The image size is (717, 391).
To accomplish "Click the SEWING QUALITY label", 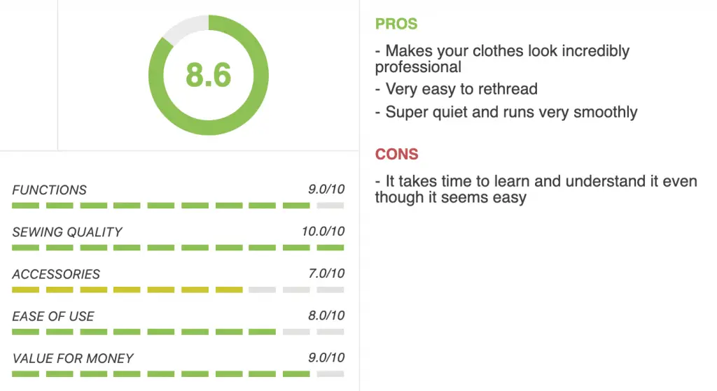I will pos(67,232).
